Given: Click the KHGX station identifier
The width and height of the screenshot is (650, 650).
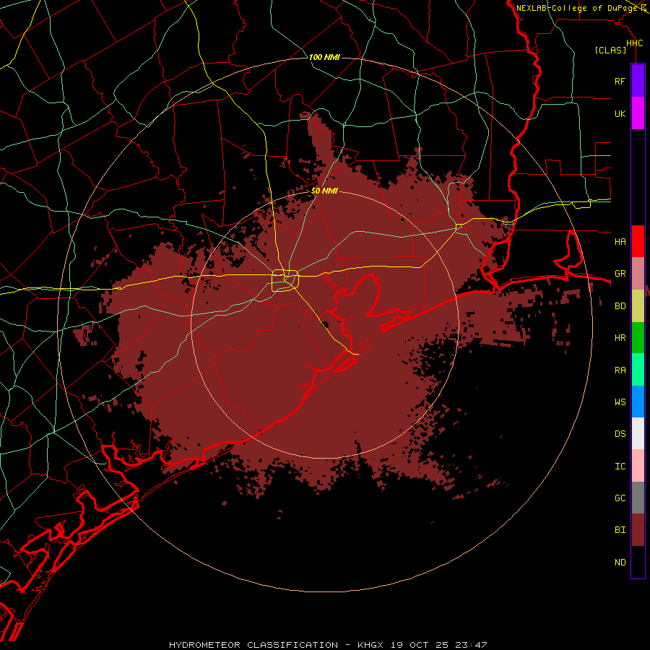Looking at the screenshot, I should click(x=370, y=645).
